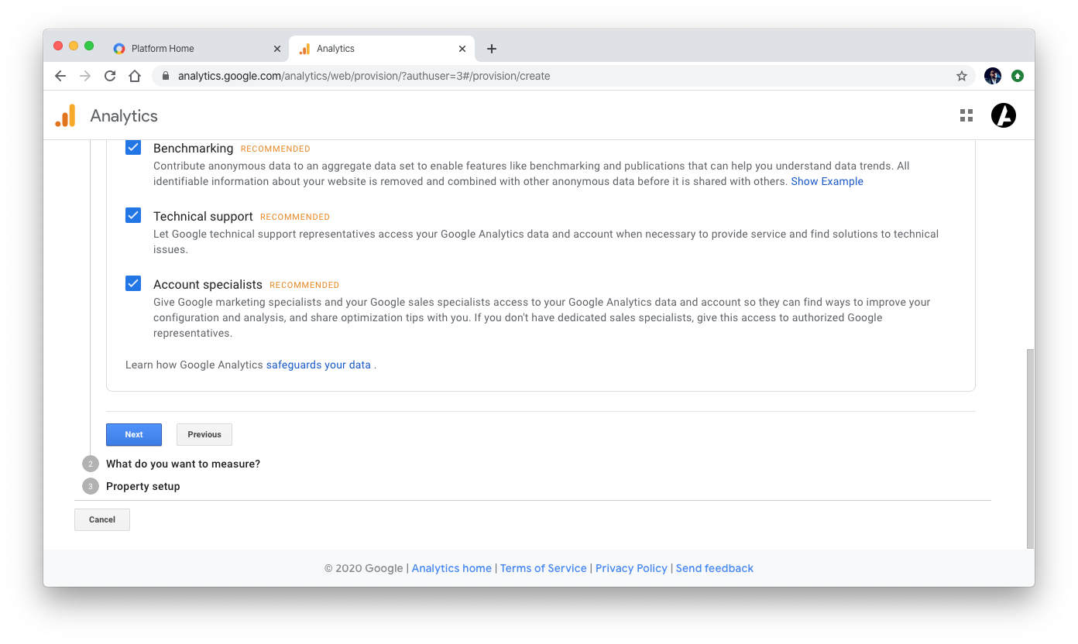Click the Next button
1078x644 pixels.
coord(134,435)
